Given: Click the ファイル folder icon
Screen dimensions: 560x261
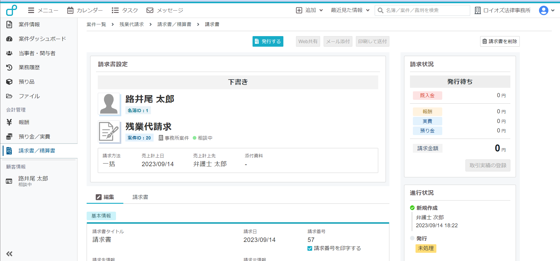Looking at the screenshot, I should (x=9, y=96).
